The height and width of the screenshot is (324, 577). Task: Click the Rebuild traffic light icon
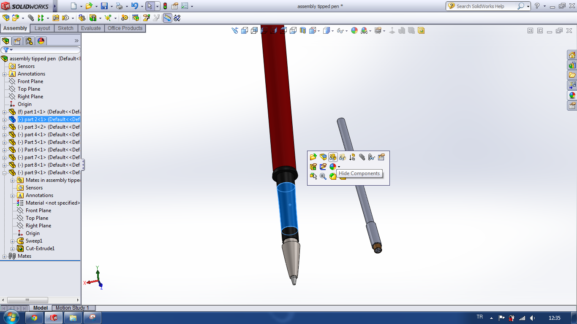(x=165, y=6)
